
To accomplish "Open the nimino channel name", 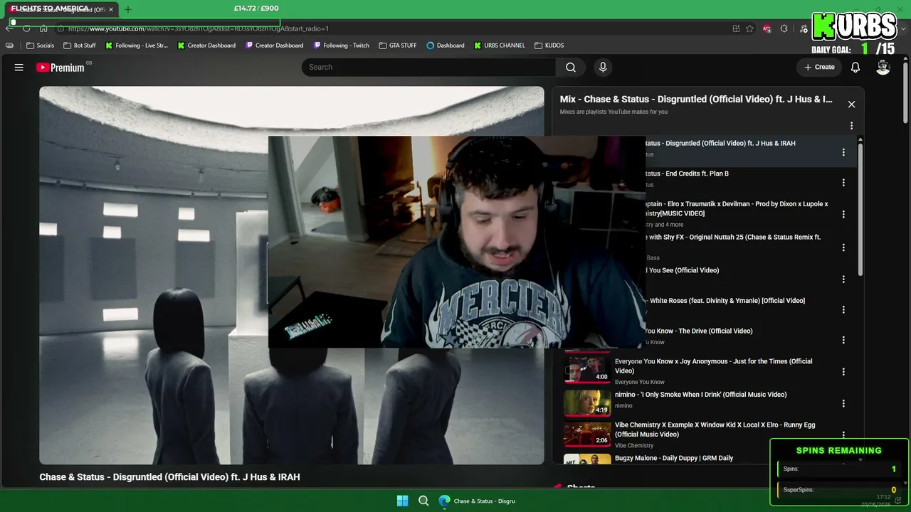I will (x=623, y=406).
